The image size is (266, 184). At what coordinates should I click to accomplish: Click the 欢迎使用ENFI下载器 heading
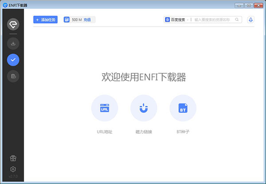click(x=144, y=77)
